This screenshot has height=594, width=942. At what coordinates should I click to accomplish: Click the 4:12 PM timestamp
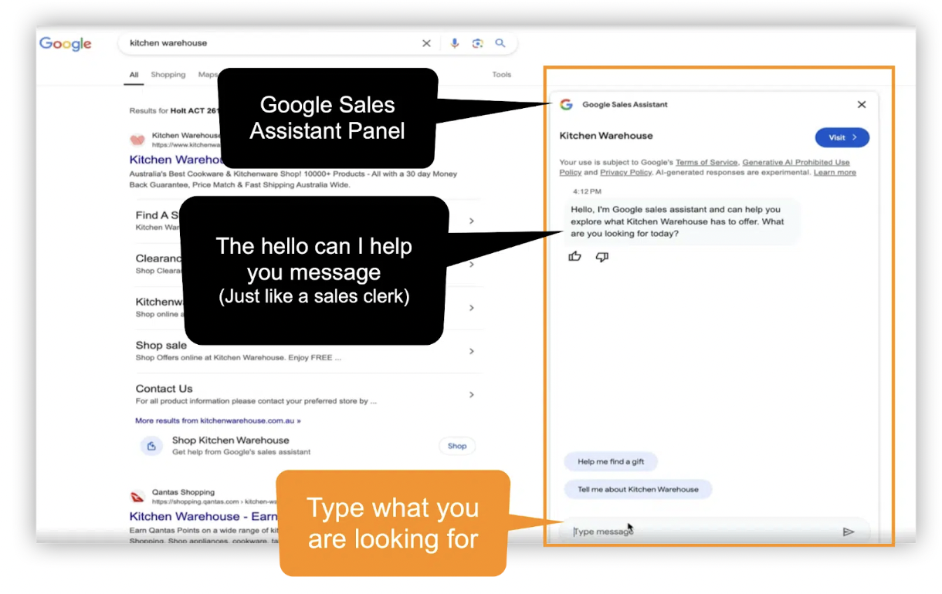[x=587, y=191]
